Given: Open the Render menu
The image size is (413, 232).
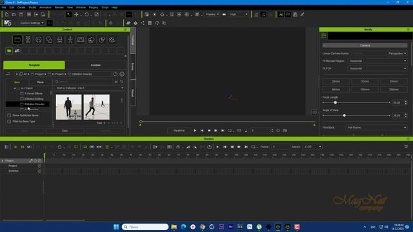Looking at the screenshot, I should point(59,7).
